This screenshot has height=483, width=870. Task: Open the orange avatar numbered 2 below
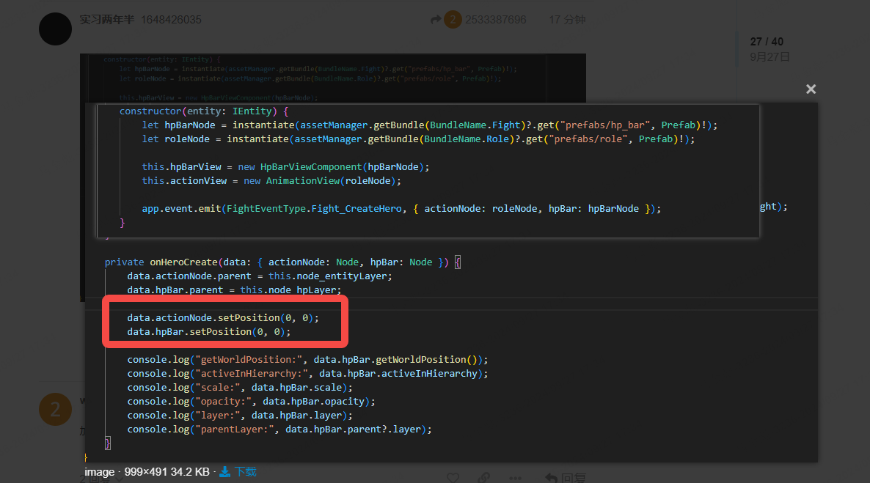coord(55,409)
